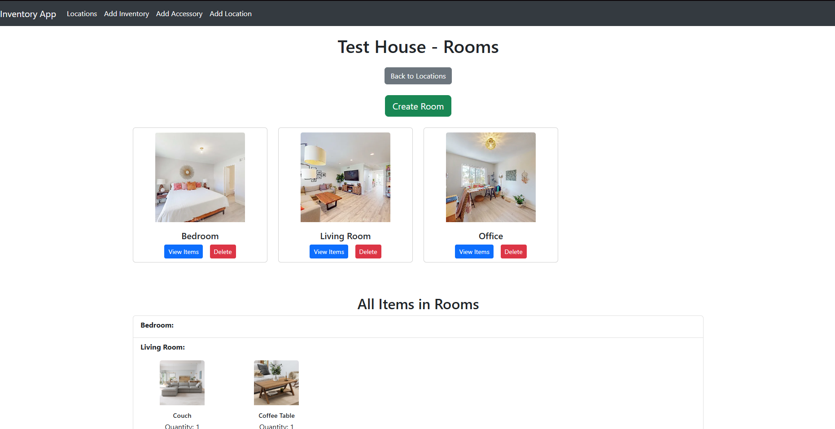Delete the Living Room room
The height and width of the screenshot is (429, 835).
point(368,251)
